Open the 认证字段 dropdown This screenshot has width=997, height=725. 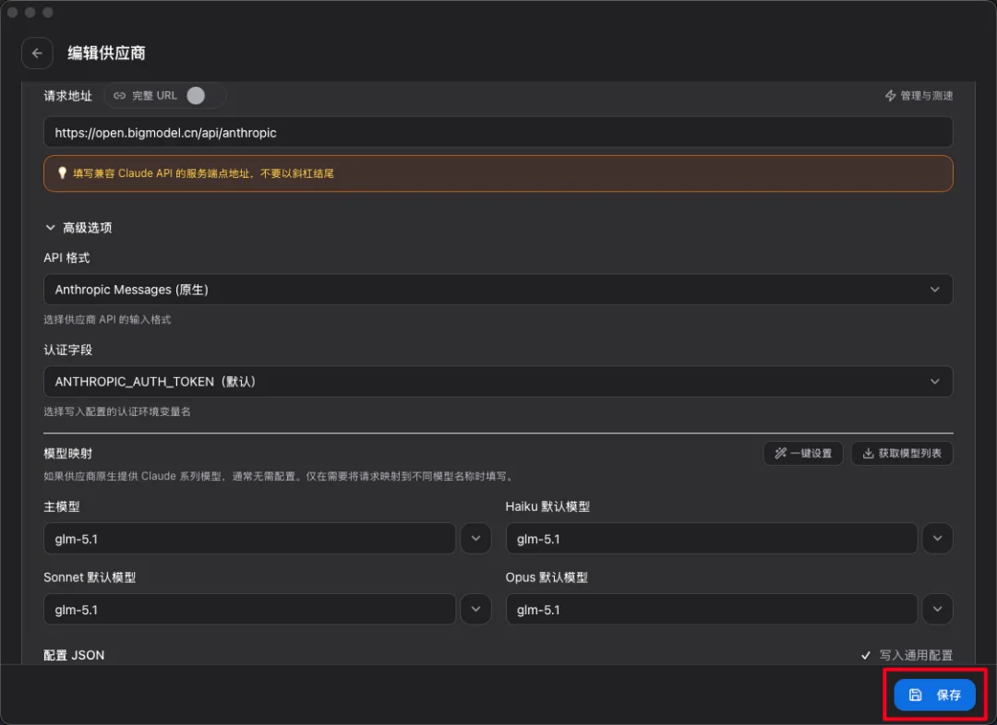[498, 381]
